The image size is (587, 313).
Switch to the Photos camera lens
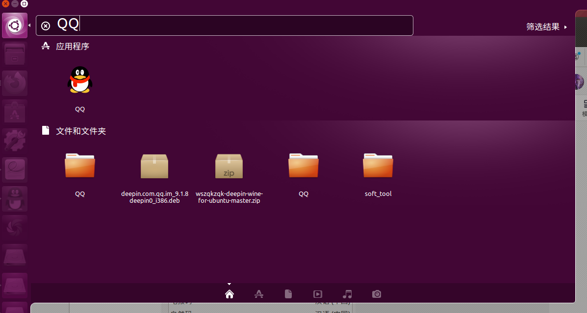[x=377, y=294]
